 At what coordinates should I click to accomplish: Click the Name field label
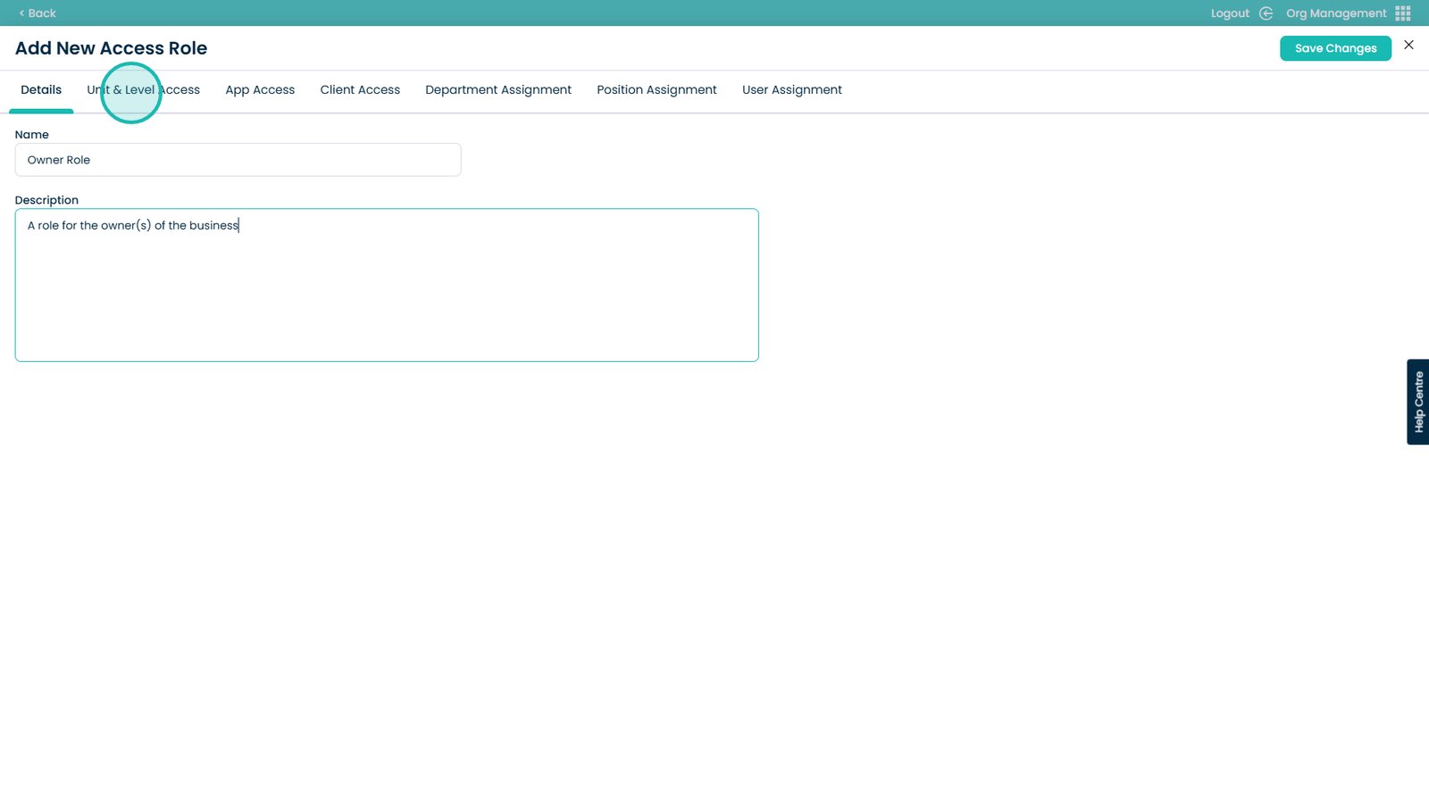[32, 135]
